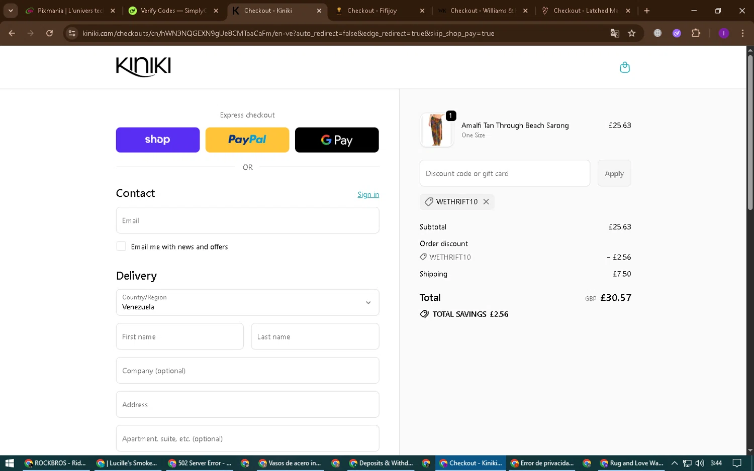The image size is (754, 471).
Task: Open the shopping bag cart icon
Action: tap(625, 67)
